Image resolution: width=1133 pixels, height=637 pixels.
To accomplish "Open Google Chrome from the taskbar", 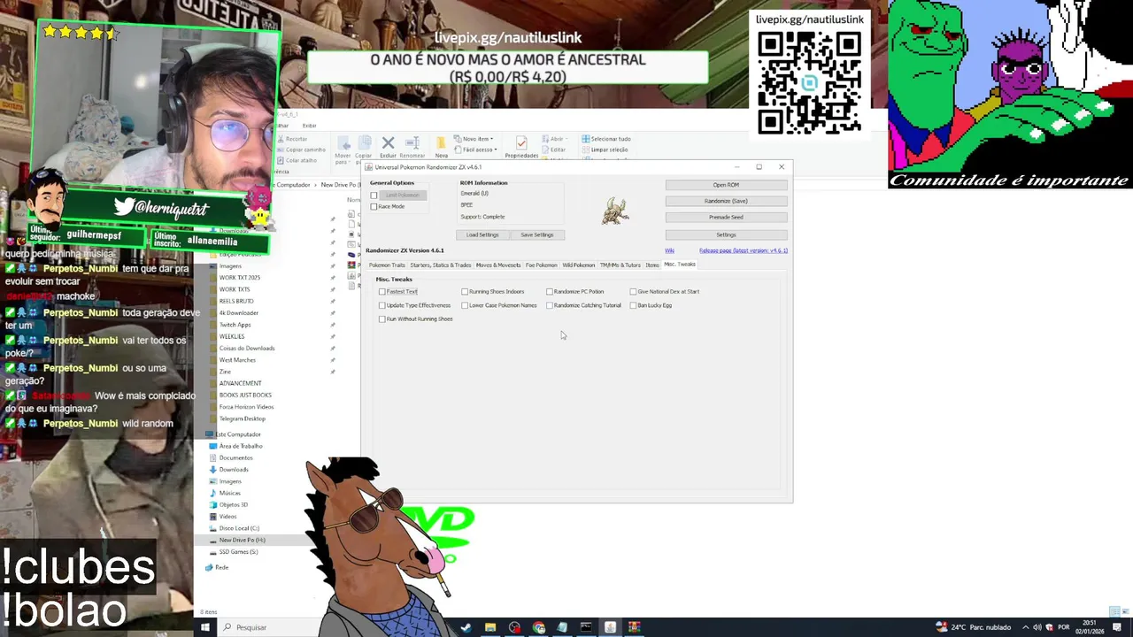I will click(x=538, y=627).
